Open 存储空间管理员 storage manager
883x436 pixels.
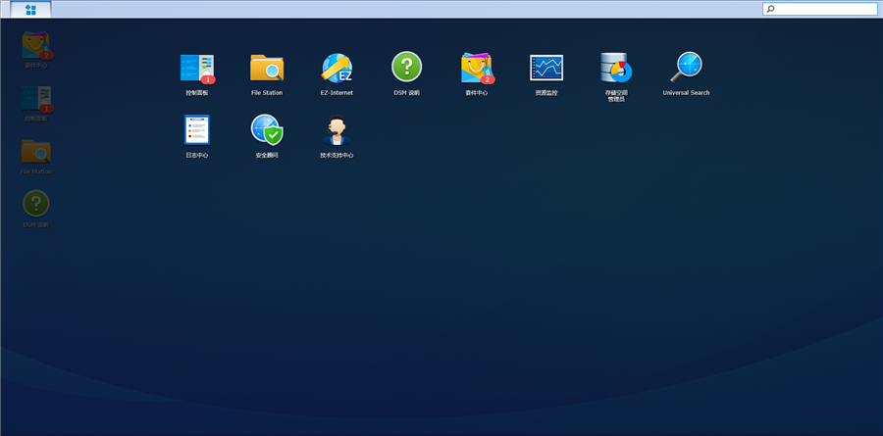pos(616,68)
